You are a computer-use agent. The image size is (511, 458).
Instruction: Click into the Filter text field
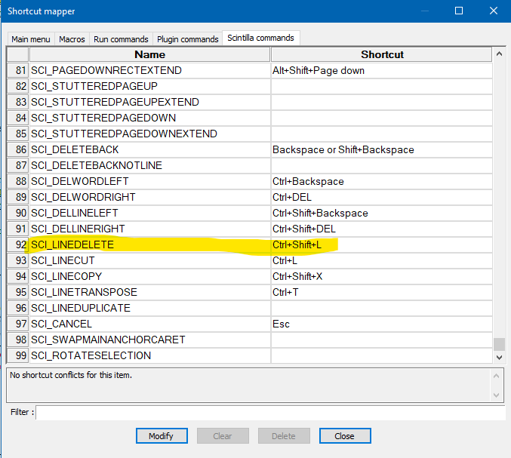(270, 413)
